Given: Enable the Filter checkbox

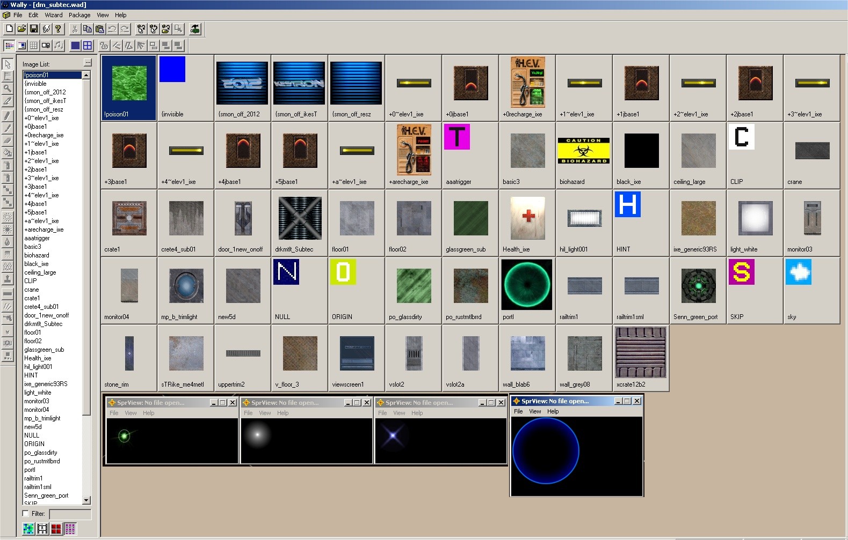Looking at the screenshot, I should [26, 514].
